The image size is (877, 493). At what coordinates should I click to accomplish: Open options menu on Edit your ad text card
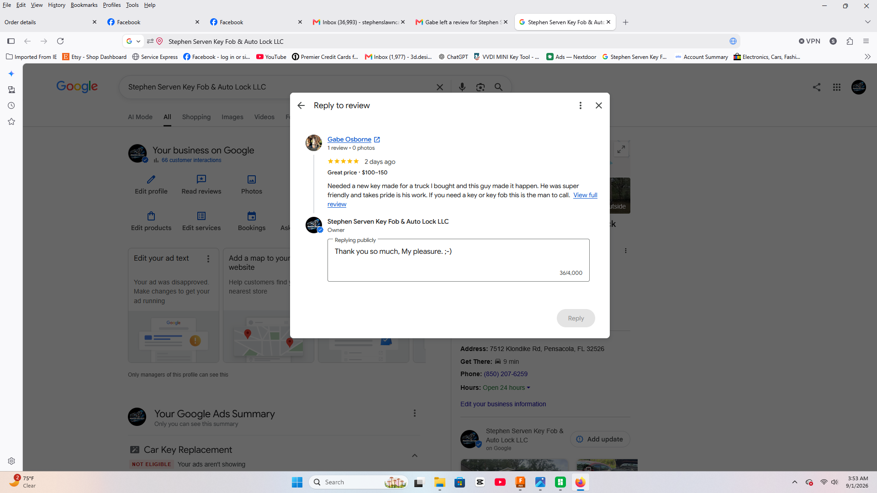click(208, 259)
